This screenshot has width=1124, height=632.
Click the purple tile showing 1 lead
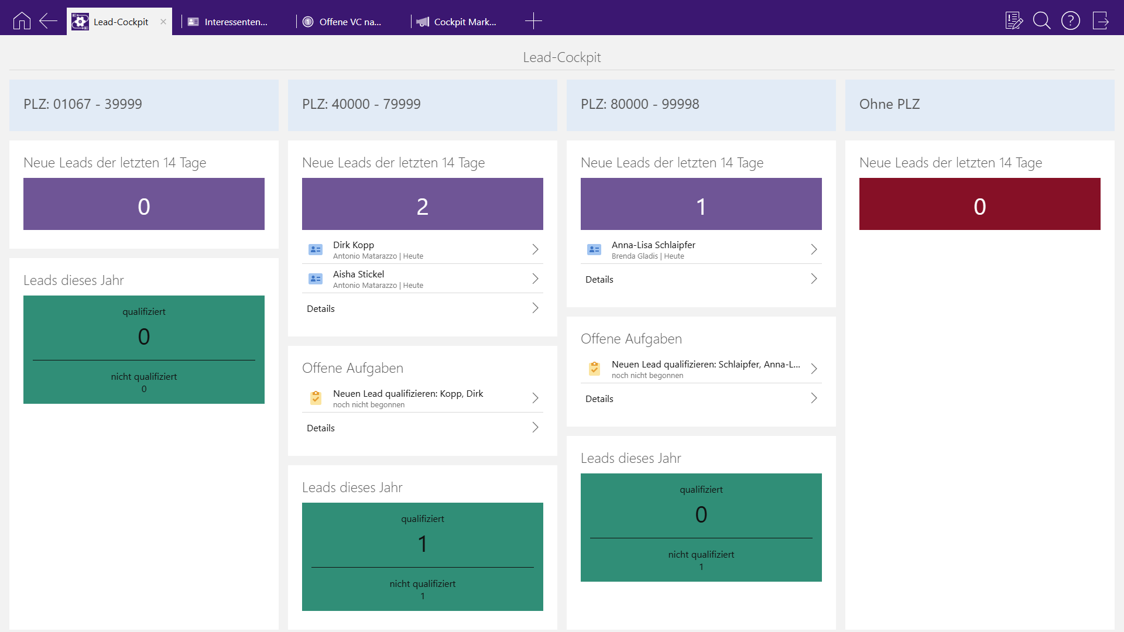click(x=701, y=204)
